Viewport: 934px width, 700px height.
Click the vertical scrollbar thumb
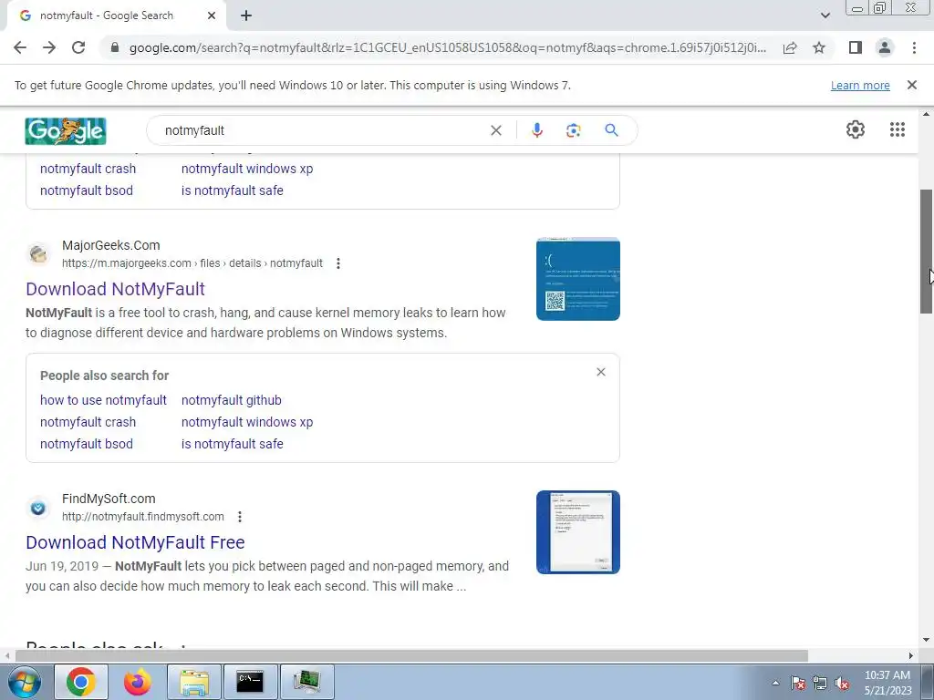point(926,252)
